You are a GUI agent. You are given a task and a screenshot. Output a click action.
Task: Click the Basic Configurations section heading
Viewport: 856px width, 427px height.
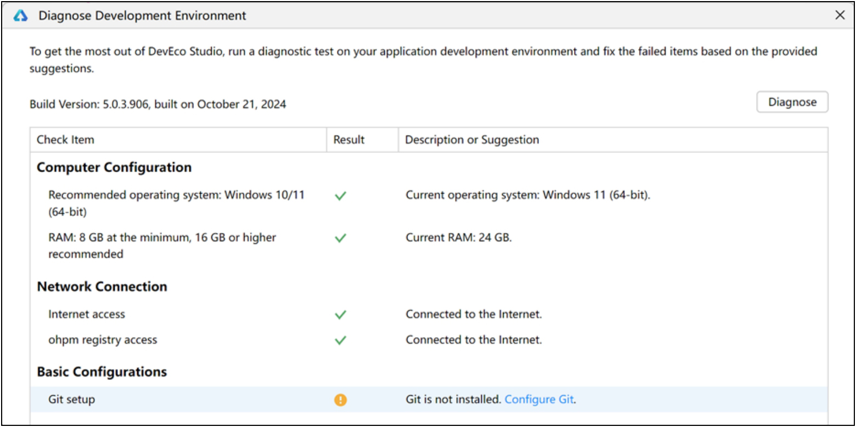pyautogui.click(x=102, y=372)
